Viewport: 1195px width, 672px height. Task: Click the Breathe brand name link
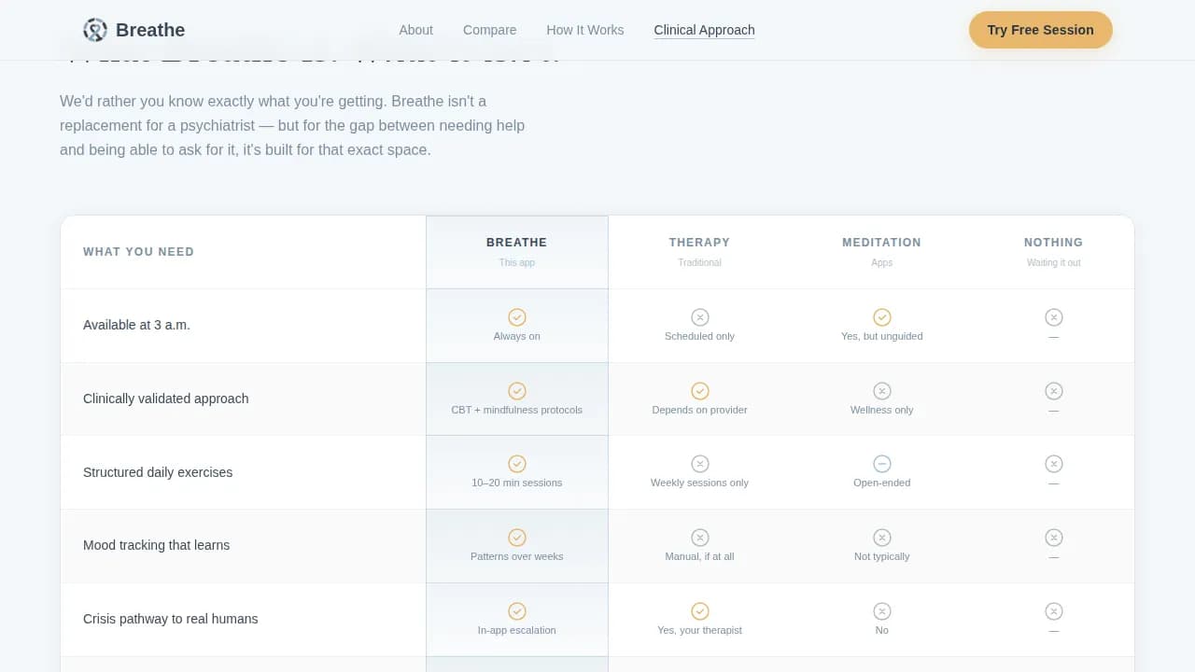(x=150, y=30)
